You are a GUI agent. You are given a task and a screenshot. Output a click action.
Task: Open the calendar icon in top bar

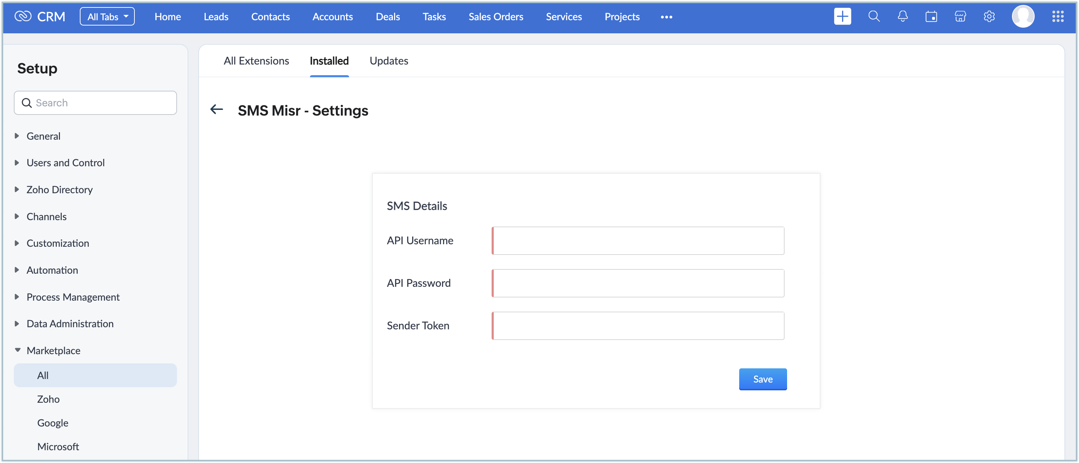pyautogui.click(x=931, y=17)
